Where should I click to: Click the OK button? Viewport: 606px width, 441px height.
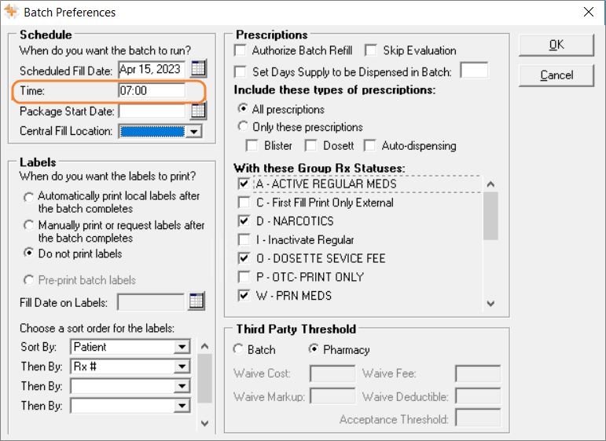tap(556, 46)
